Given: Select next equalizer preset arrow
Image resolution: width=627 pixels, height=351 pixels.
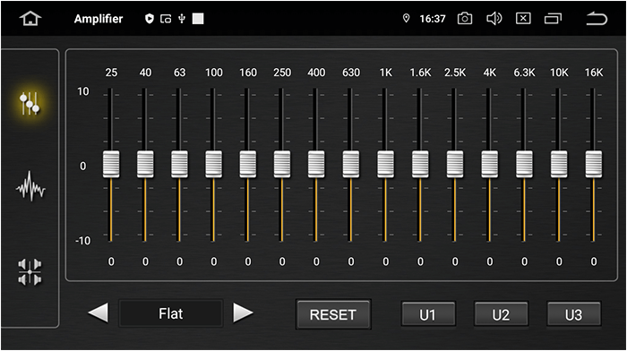Looking at the screenshot, I should pos(243,312).
